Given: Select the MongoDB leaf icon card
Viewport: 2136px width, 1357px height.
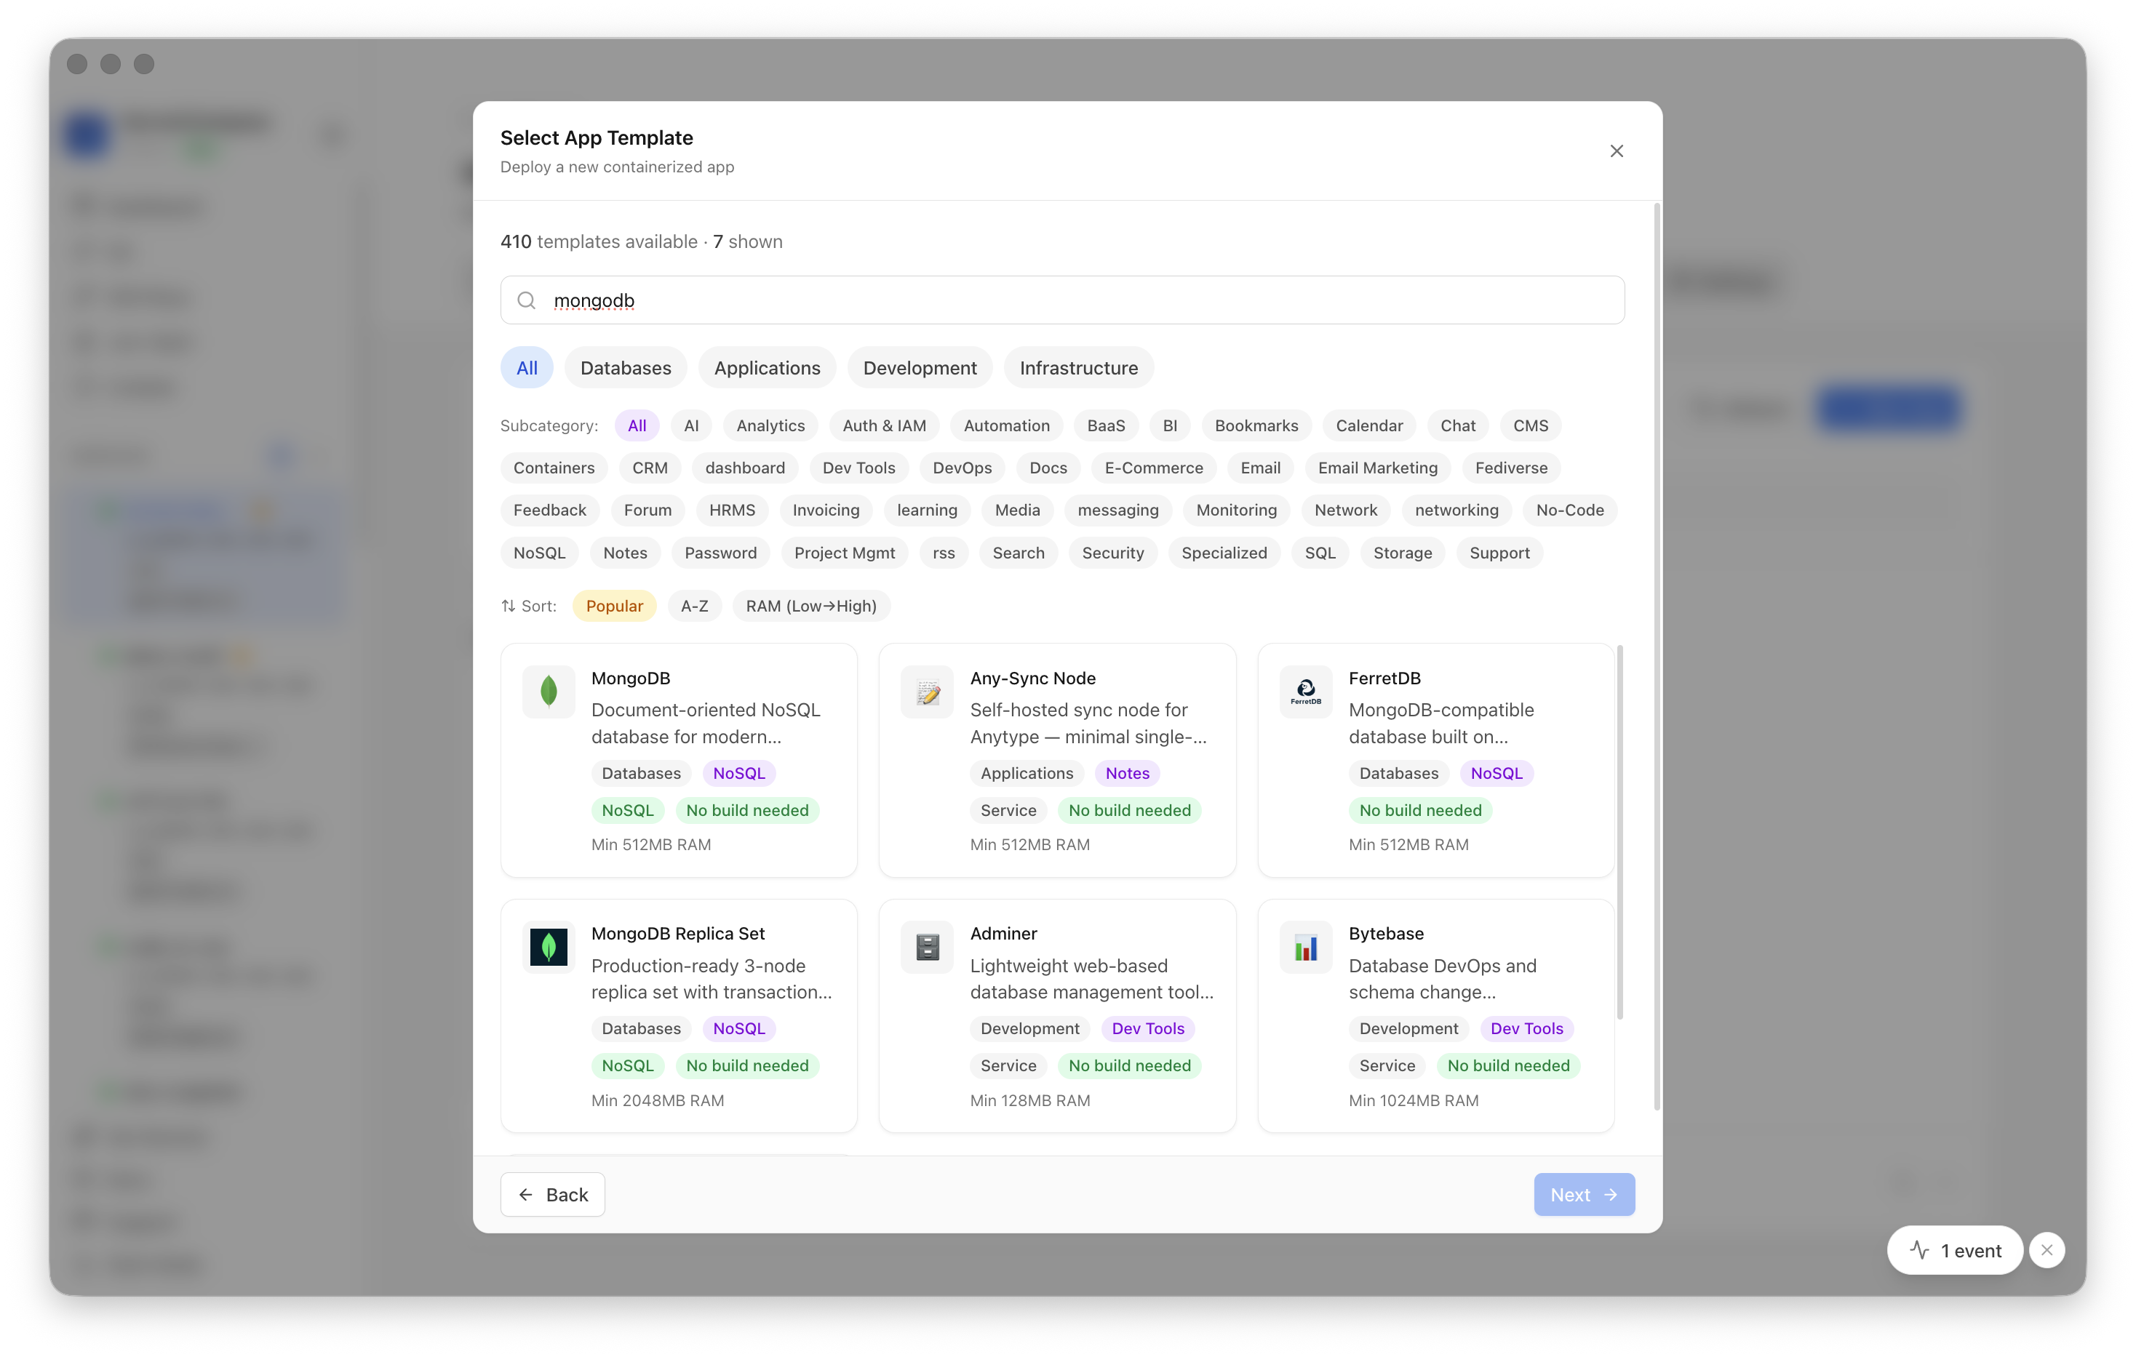Looking at the screenshot, I should pos(549,691).
